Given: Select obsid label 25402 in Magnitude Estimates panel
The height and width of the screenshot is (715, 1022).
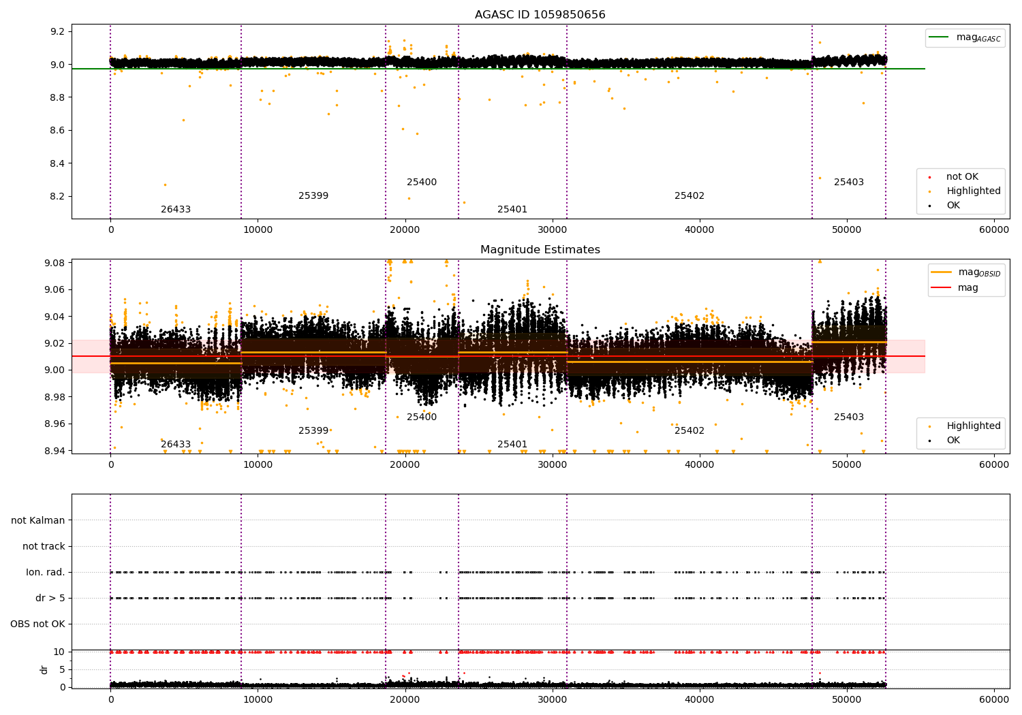Looking at the screenshot, I should (x=690, y=431).
